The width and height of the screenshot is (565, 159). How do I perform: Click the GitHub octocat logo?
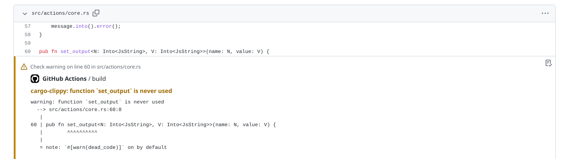click(x=35, y=79)
